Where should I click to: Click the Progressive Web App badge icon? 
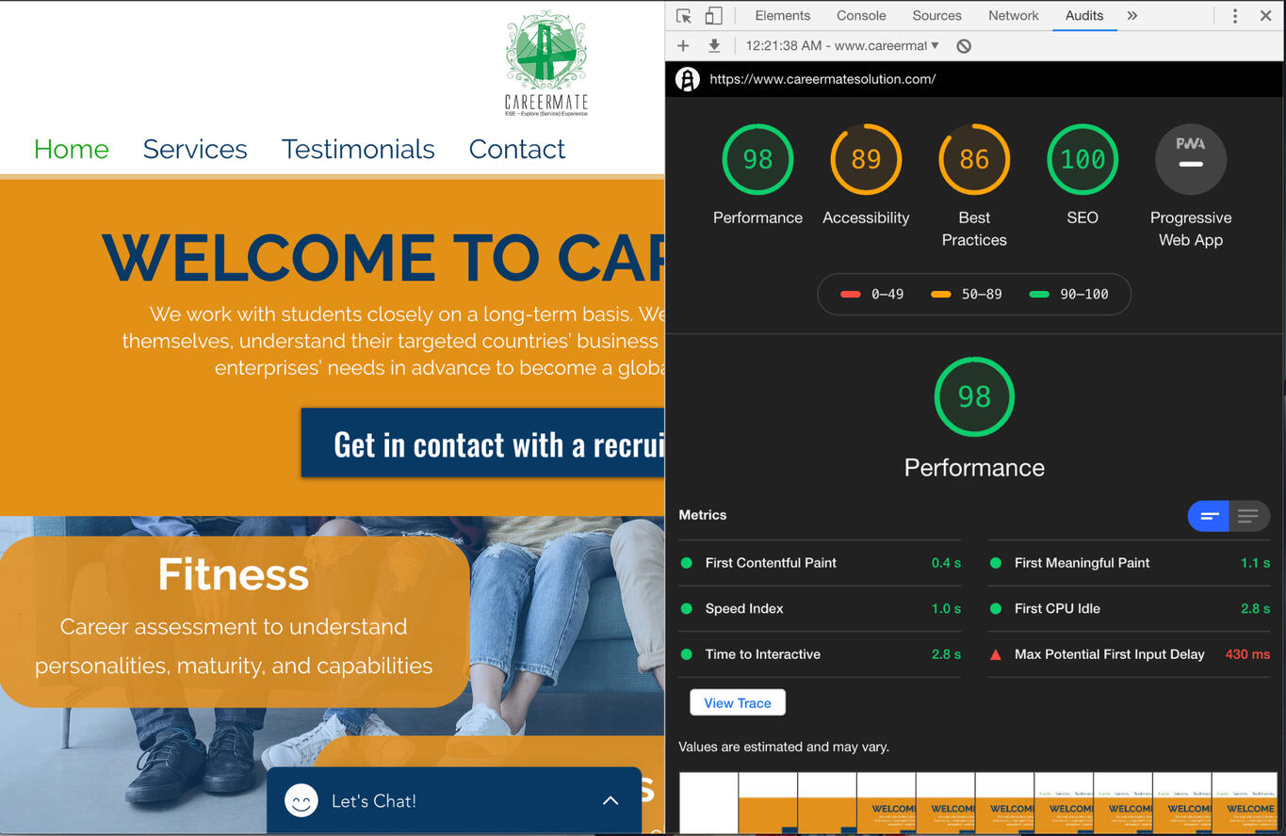(x=1190, y=159)
